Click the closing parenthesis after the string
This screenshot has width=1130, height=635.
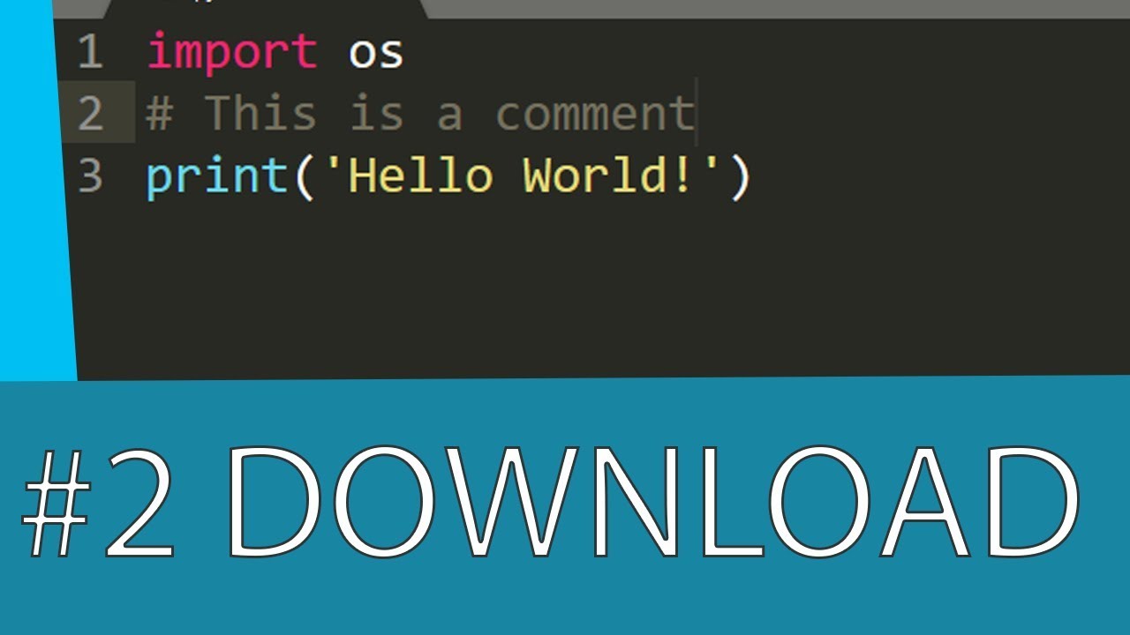[x=740, y=177]
